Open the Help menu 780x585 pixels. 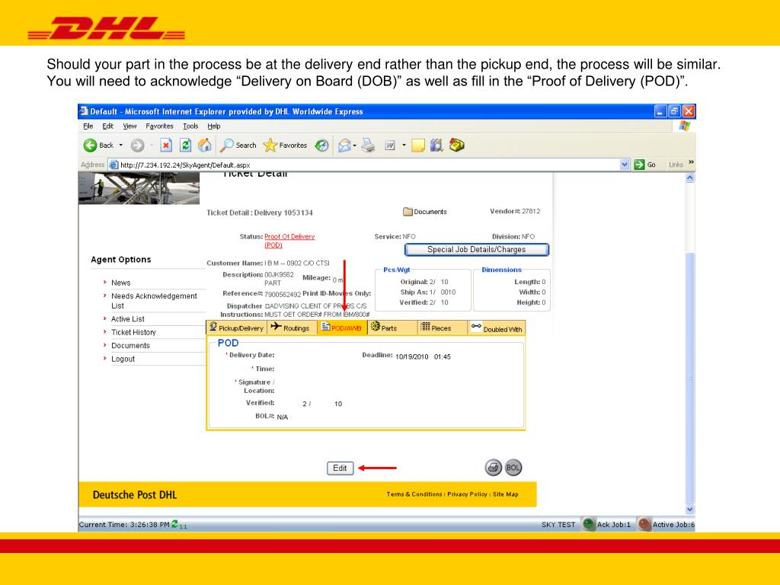coord(214,126)
